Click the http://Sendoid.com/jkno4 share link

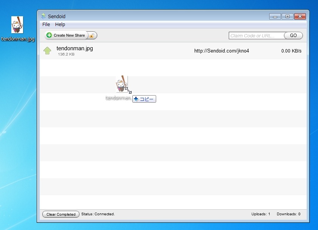coord(222,51)
